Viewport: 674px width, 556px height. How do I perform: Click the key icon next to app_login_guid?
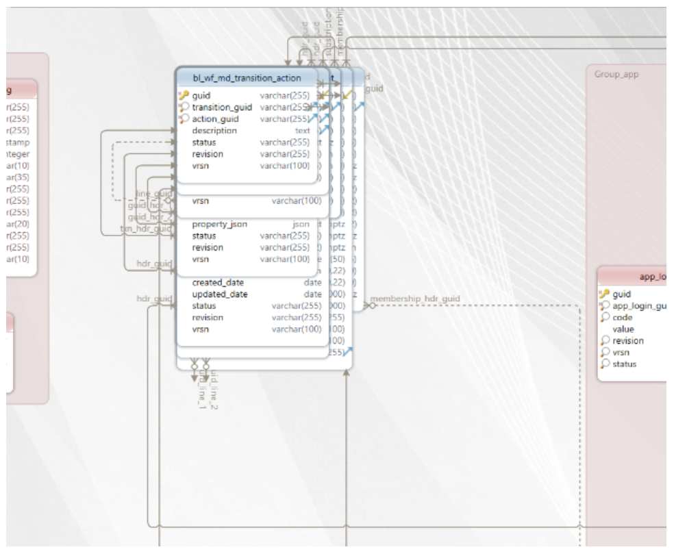pos(604,306)
